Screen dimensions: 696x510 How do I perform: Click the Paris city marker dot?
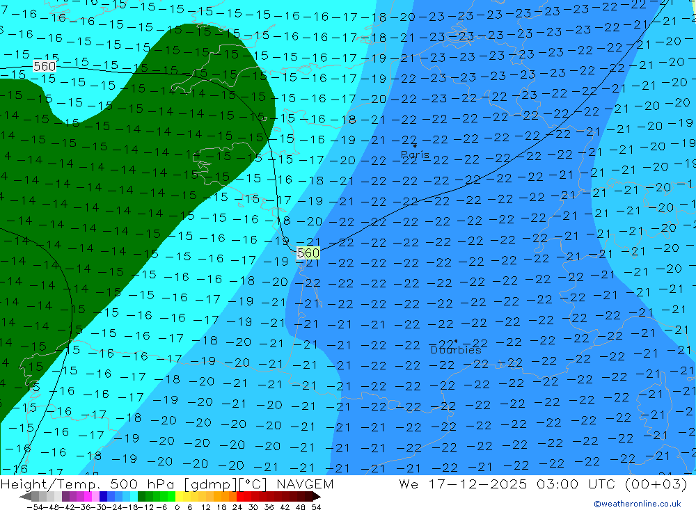tap(415, 145)
